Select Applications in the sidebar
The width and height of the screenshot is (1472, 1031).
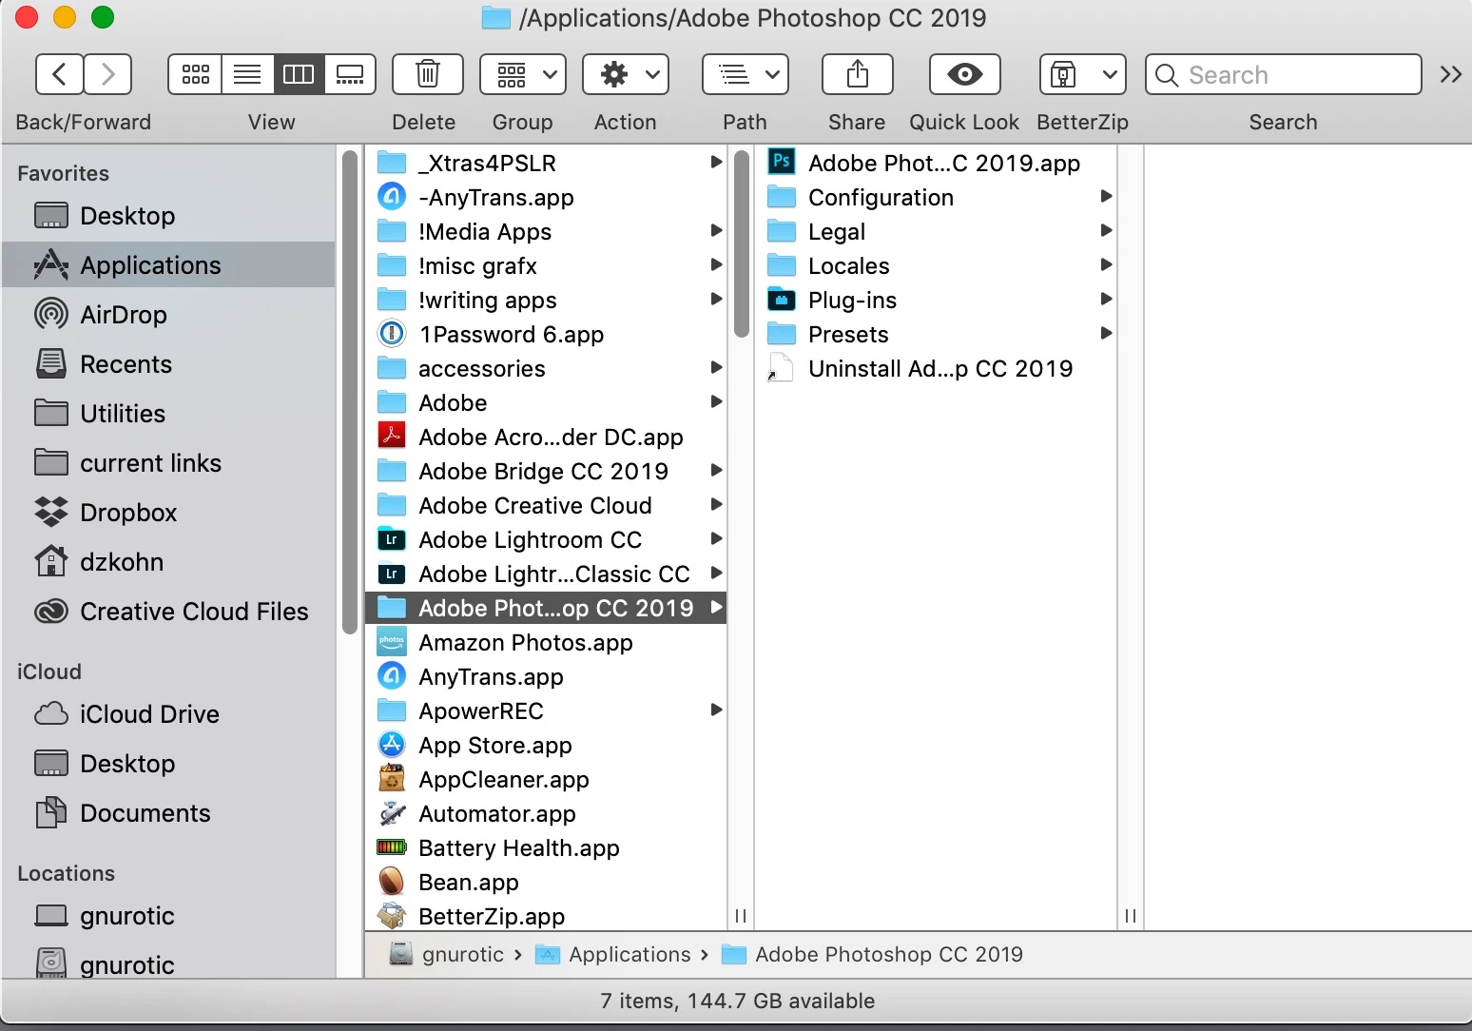[169, 265]
